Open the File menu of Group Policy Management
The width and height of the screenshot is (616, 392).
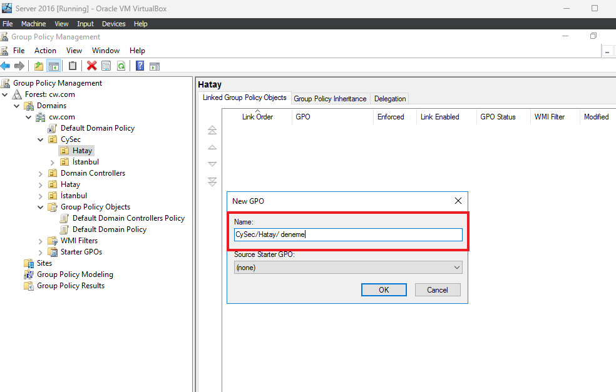coord(18,51)
